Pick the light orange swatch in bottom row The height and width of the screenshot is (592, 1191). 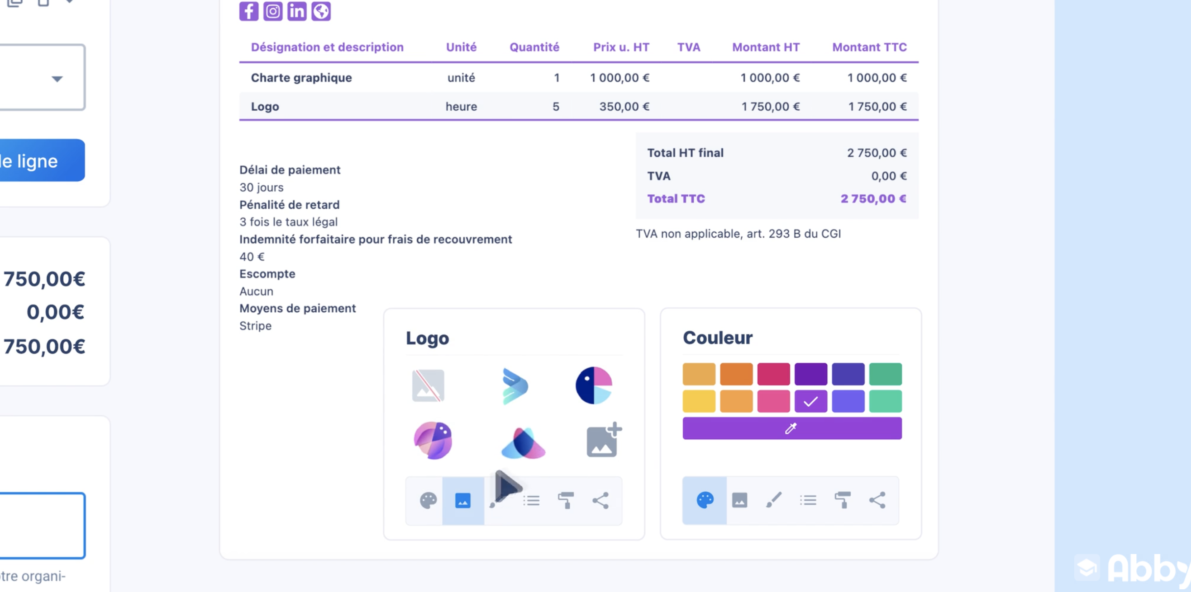coord(737,401)
